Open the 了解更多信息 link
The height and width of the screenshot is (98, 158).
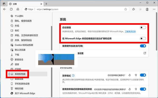[x=130, y=31]
